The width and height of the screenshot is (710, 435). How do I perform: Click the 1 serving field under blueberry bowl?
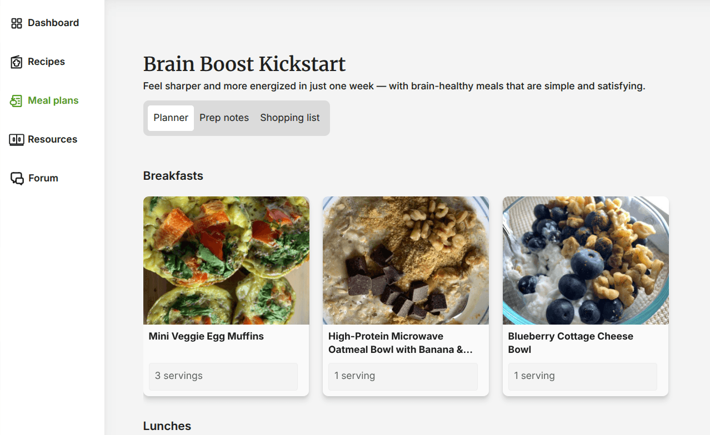click(582, 376)
